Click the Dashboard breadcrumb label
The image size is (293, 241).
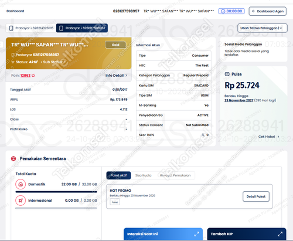pyautogui.click(x=15, y=11)
